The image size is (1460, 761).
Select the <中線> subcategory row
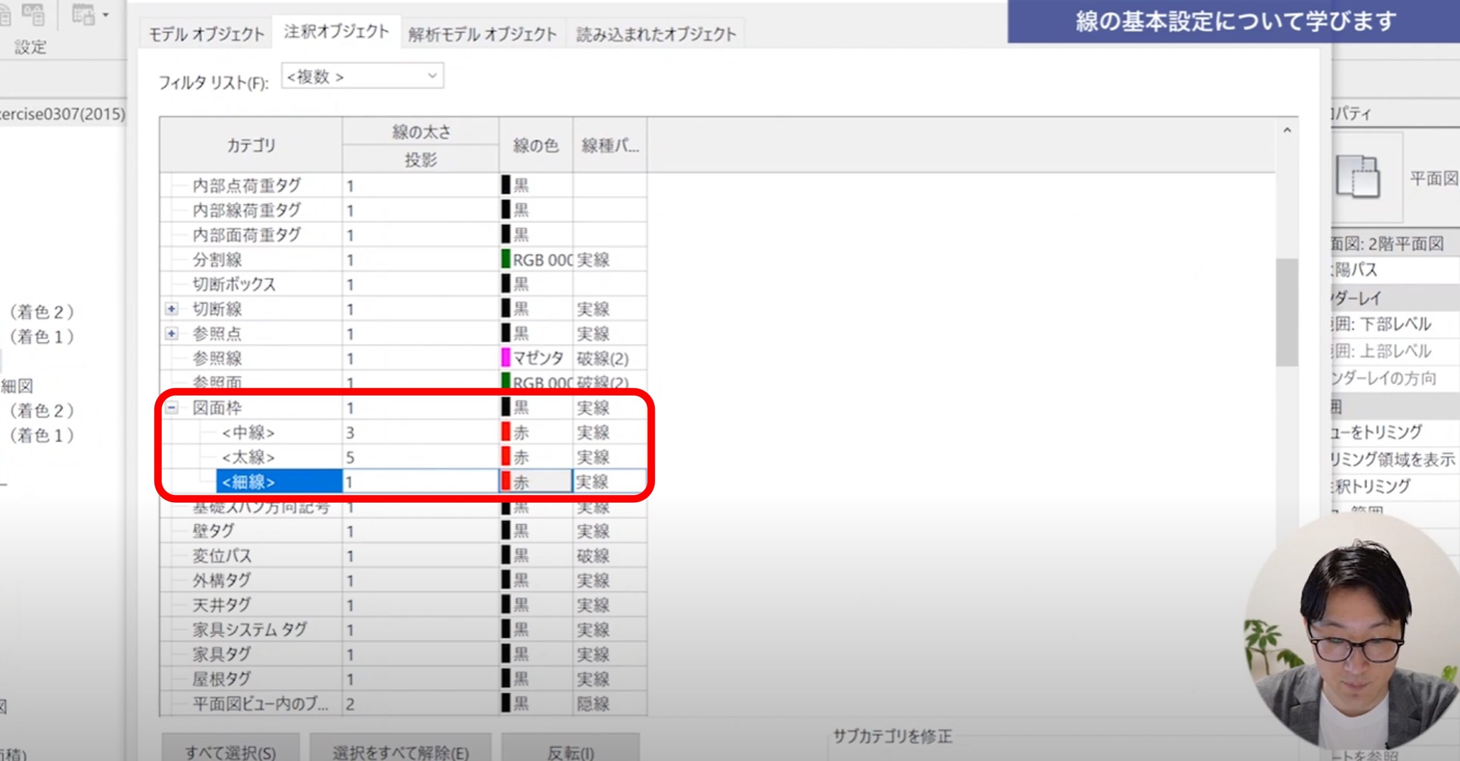tap(249, 433)
